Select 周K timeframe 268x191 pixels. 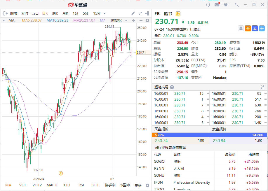click(x=55, y=13)
